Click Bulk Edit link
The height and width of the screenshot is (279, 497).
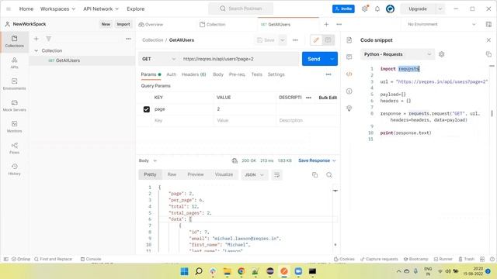pyautogui.click(x=328, y=98)
